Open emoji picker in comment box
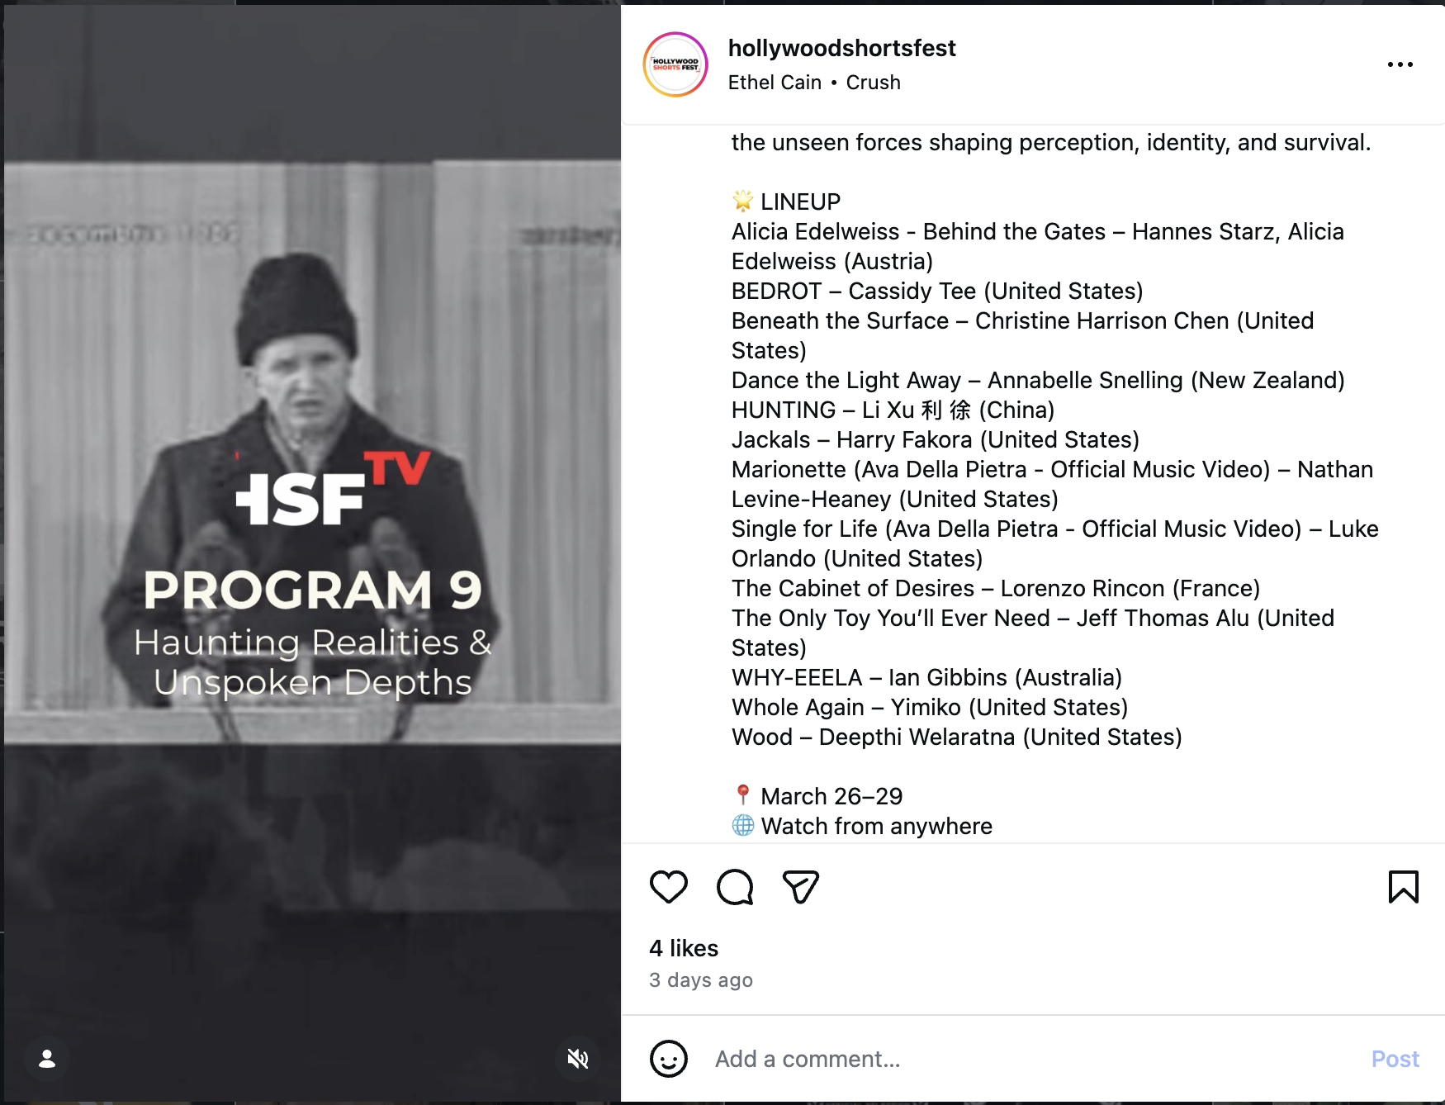This screenshot has height=1105, width=1445. [x=668, y=1058]
